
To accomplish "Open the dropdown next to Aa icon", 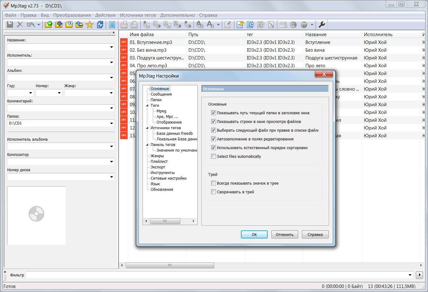I will 218,25.
